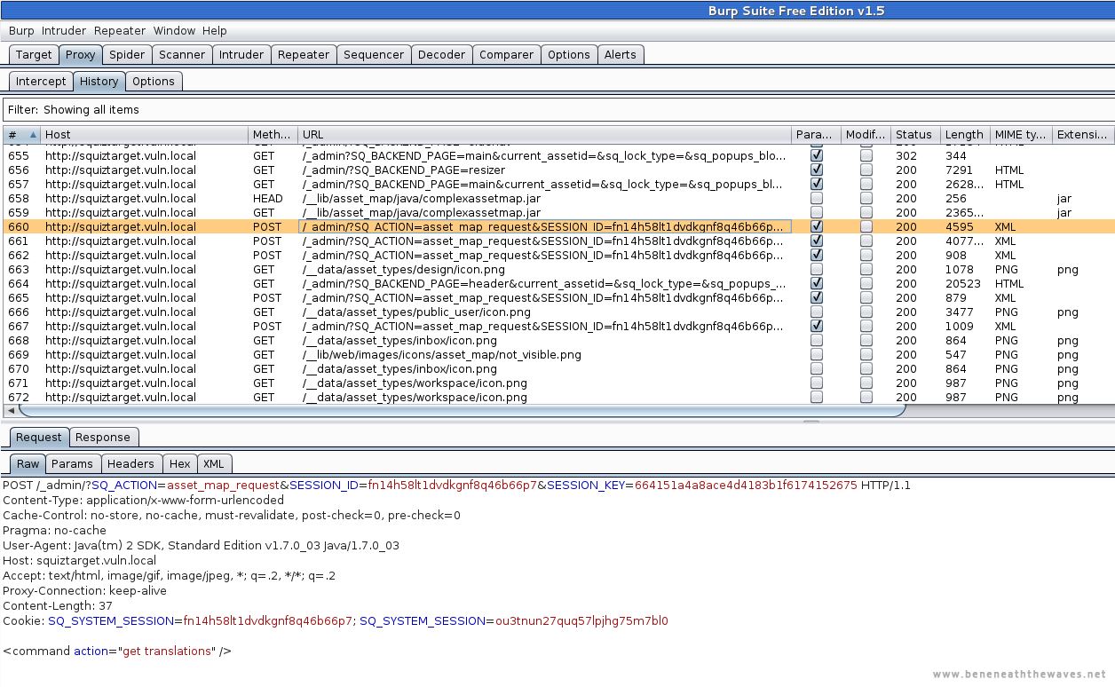Viewport: 1115px width, 687px height.
Task: Click the 20523 length value in row 664
Action: (x=963, y=283)
